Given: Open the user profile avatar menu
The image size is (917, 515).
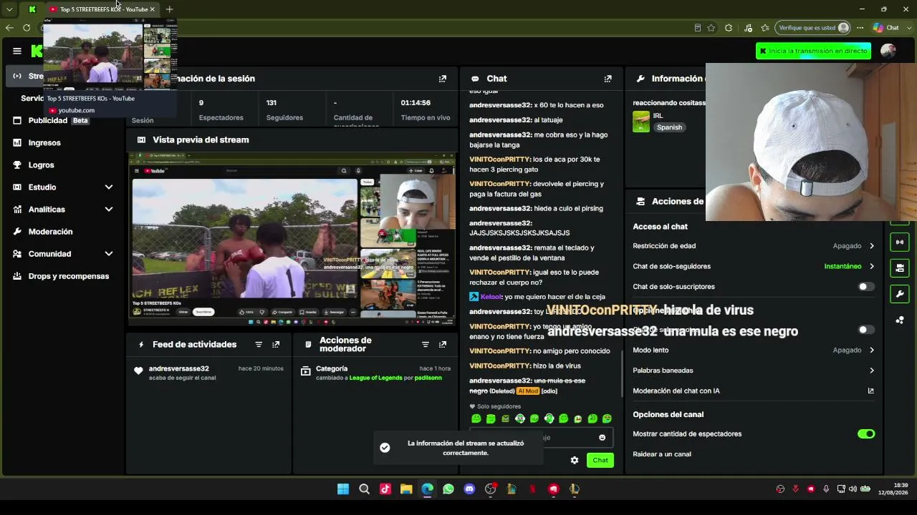Looking at the screenshot, I should point(888,51).
